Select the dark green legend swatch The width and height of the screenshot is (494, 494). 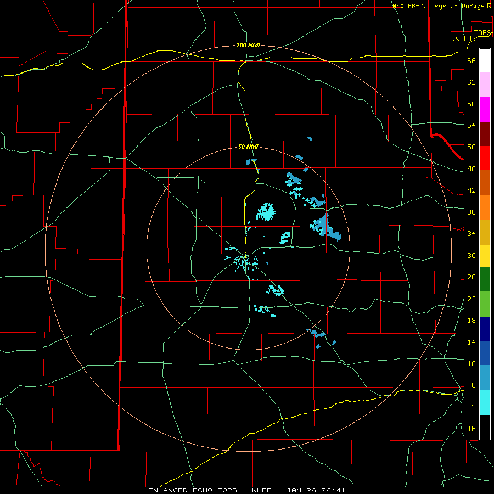pos(485,279)
